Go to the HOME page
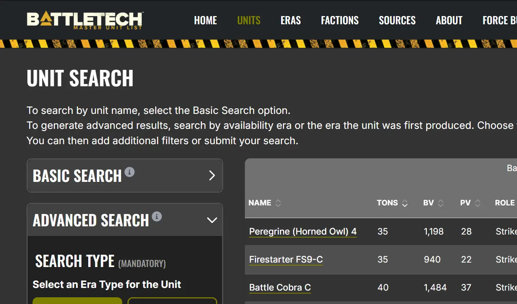 click(206, 20)
